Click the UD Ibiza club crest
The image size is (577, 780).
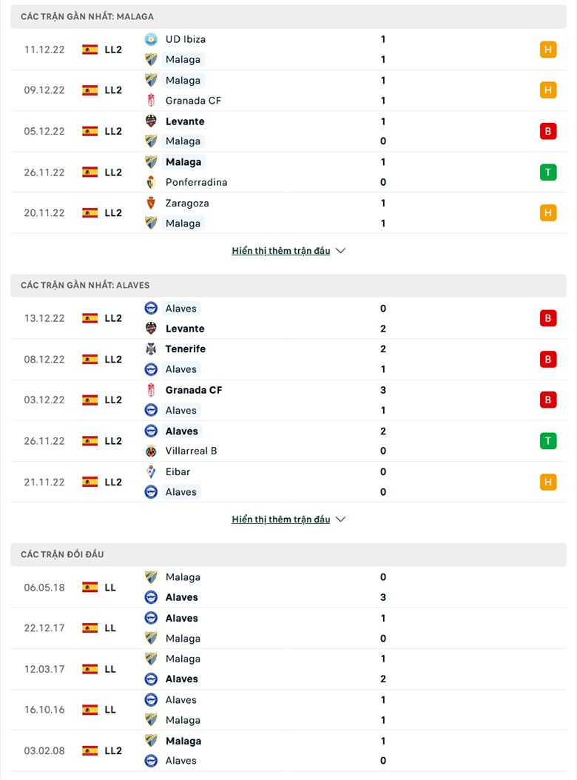pyautogui.click(x=151, y=39)
